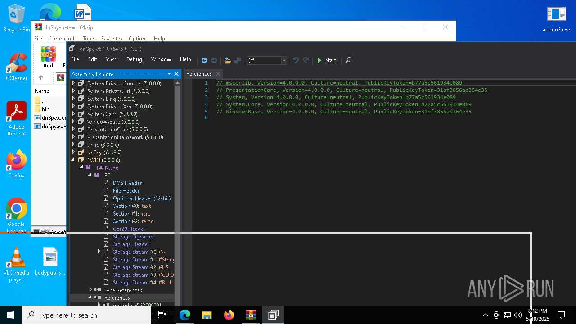Open WinRAR Favorites menu
This screenshot has width=576, height=324.
[x=112, y=39]
